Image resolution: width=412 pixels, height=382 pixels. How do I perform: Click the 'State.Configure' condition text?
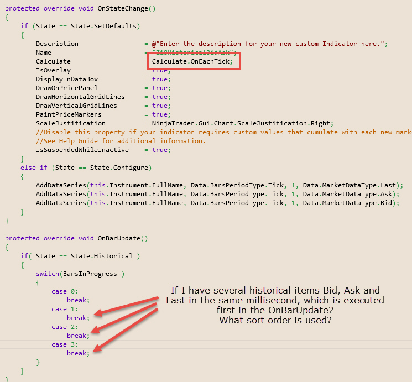(119, 168)
